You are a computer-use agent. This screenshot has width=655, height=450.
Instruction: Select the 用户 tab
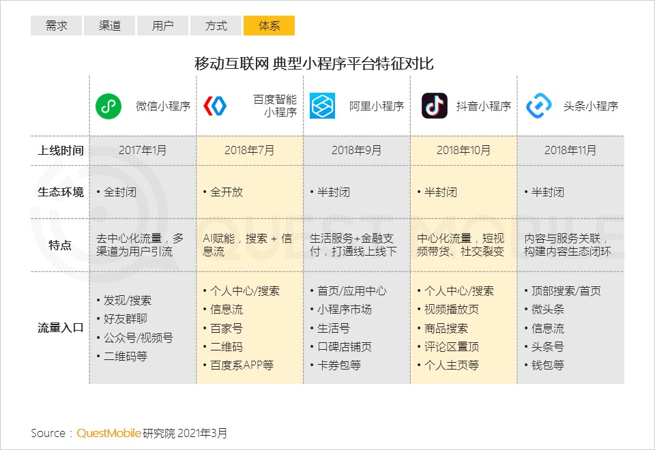pyautogui.click(x=162, y=25)
